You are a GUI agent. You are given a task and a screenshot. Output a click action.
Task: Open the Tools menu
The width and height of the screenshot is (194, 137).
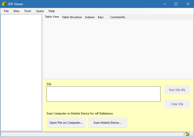[28, 11]
